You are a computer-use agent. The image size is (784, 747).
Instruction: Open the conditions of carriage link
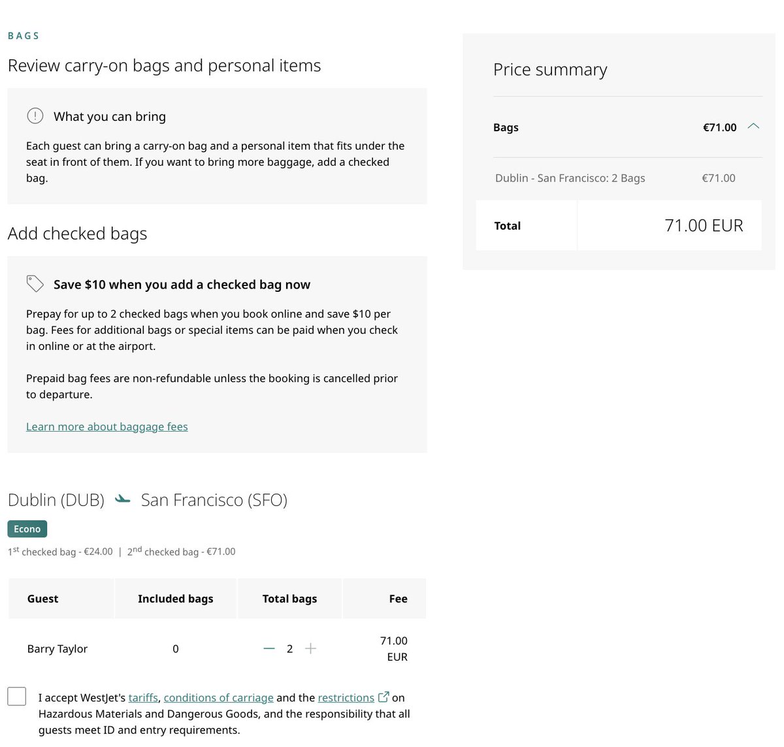[x=218, y=698]
